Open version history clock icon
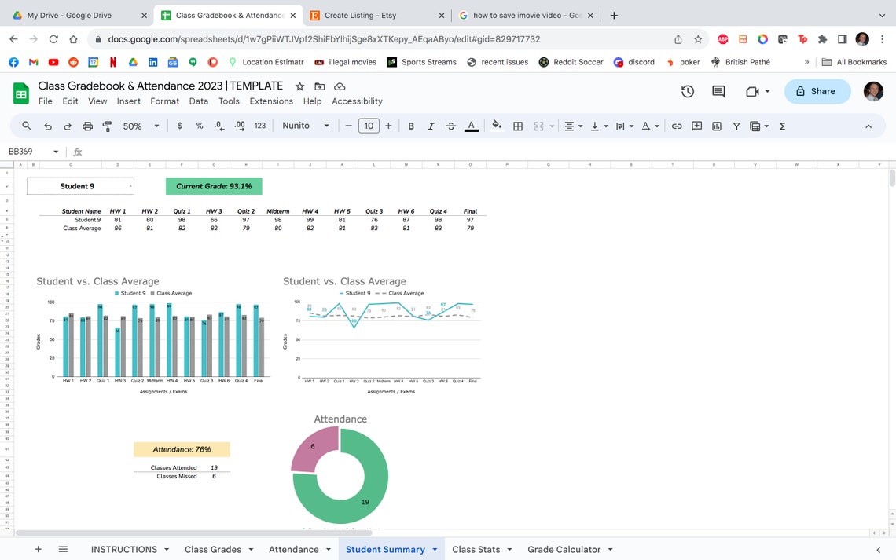Viewport: 896px width, 560px height. coord(688,91)
